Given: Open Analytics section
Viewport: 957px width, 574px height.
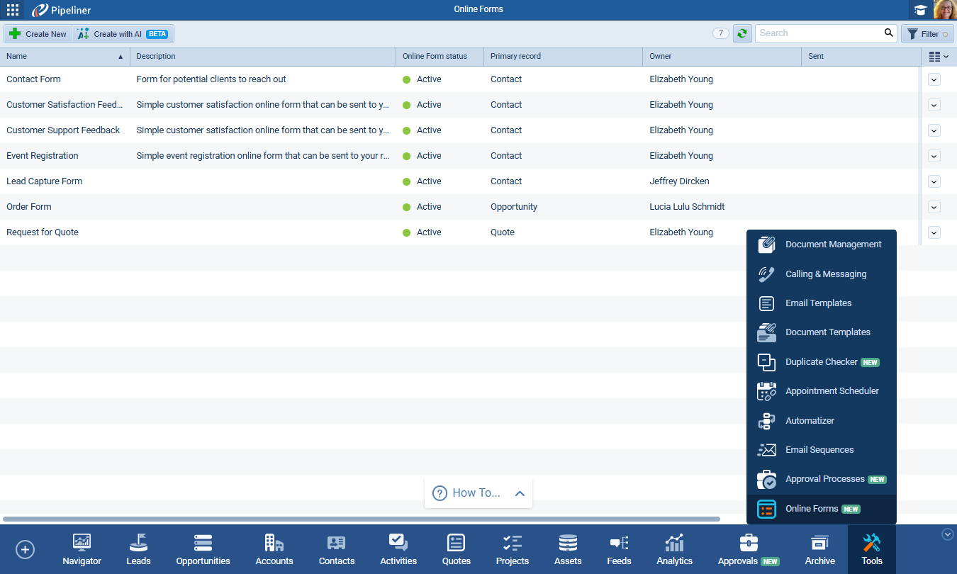Looking at the screenshot, I should click(674, 550).
